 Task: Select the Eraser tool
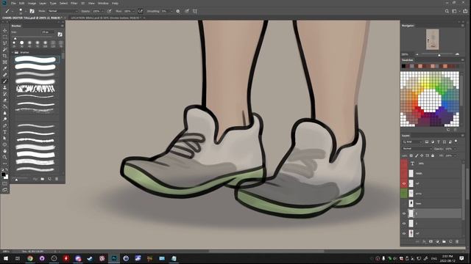pyautogui.click(x=5, y=100)
